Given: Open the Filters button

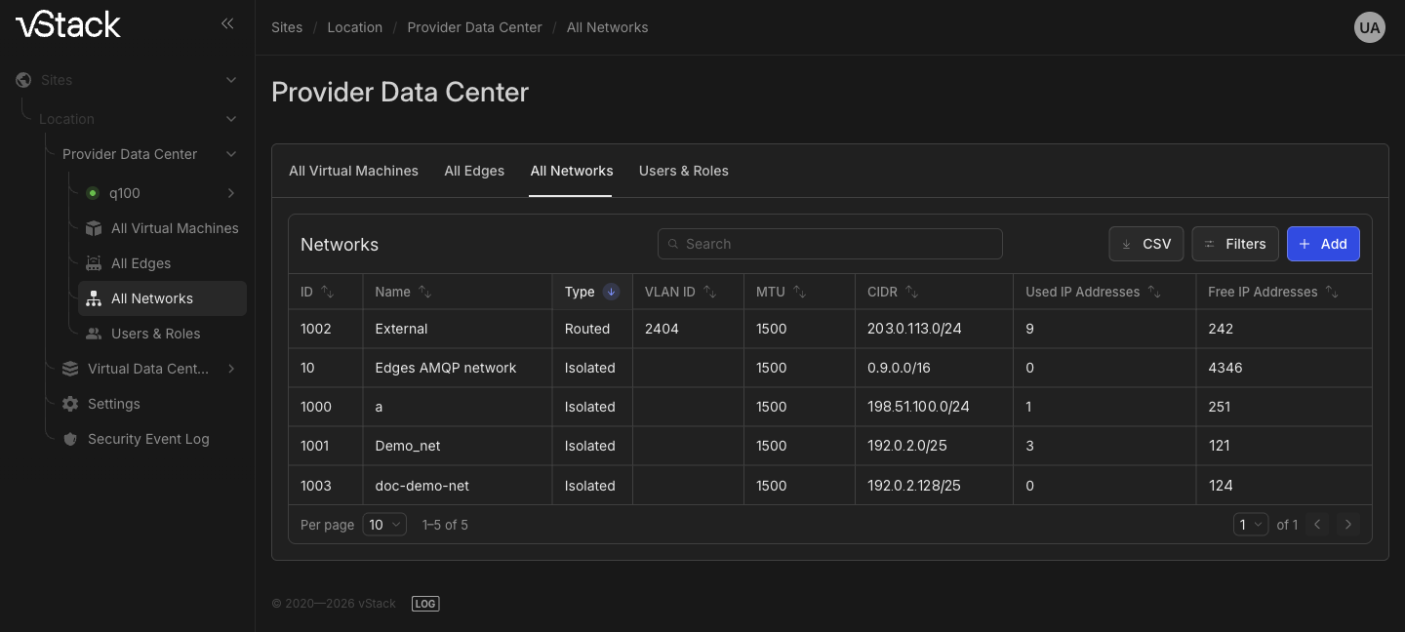Looking at the screenshot, I should (x=1234, y=244).
